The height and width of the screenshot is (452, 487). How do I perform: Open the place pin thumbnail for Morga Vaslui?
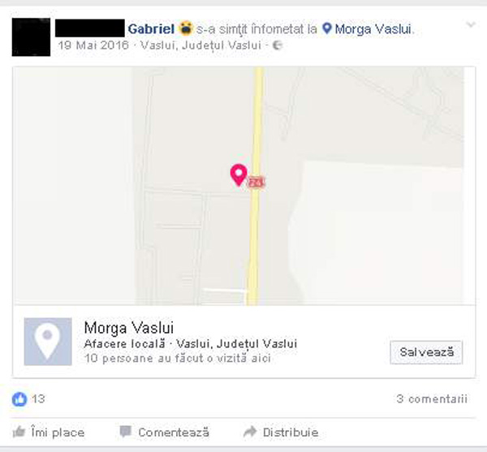point(48,342)
